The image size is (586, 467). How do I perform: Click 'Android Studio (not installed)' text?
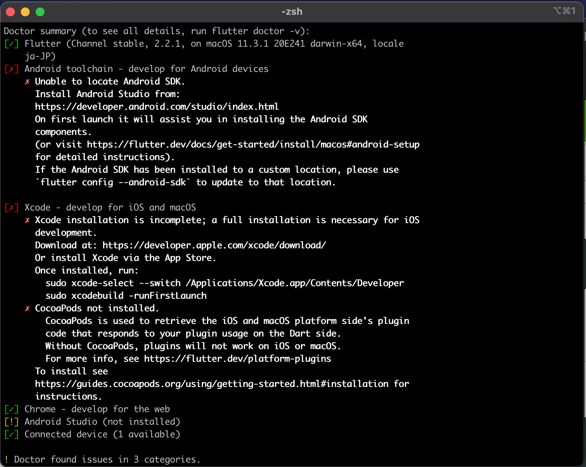[102, 422]
